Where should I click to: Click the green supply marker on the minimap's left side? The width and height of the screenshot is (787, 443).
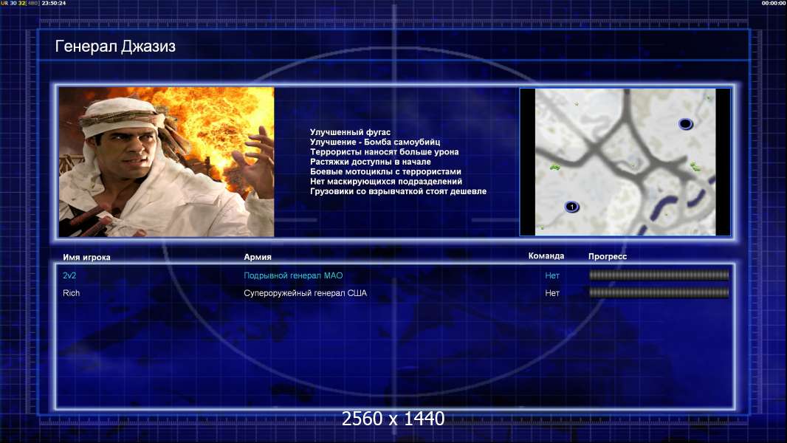554,167
